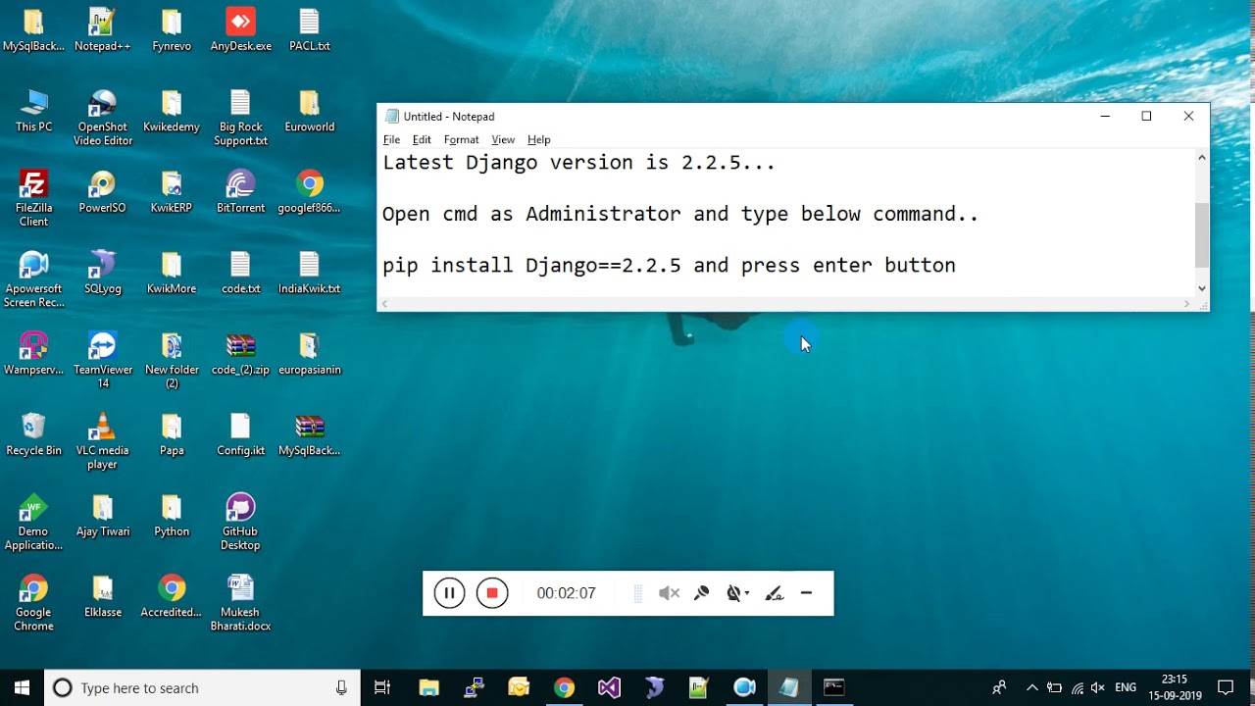
Task: Click Notepad vertical scrollbar thumb
Action: [x=1202, y=235]
